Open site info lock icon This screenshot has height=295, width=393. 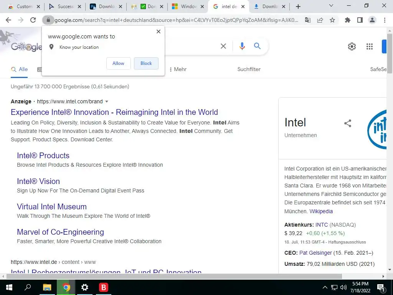tap(48, 20)
